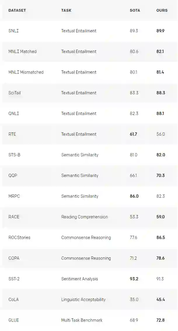Click the Sentiment Analysis task cell
The width and height of the screenshot is (178, 331).
click(79, 279)
